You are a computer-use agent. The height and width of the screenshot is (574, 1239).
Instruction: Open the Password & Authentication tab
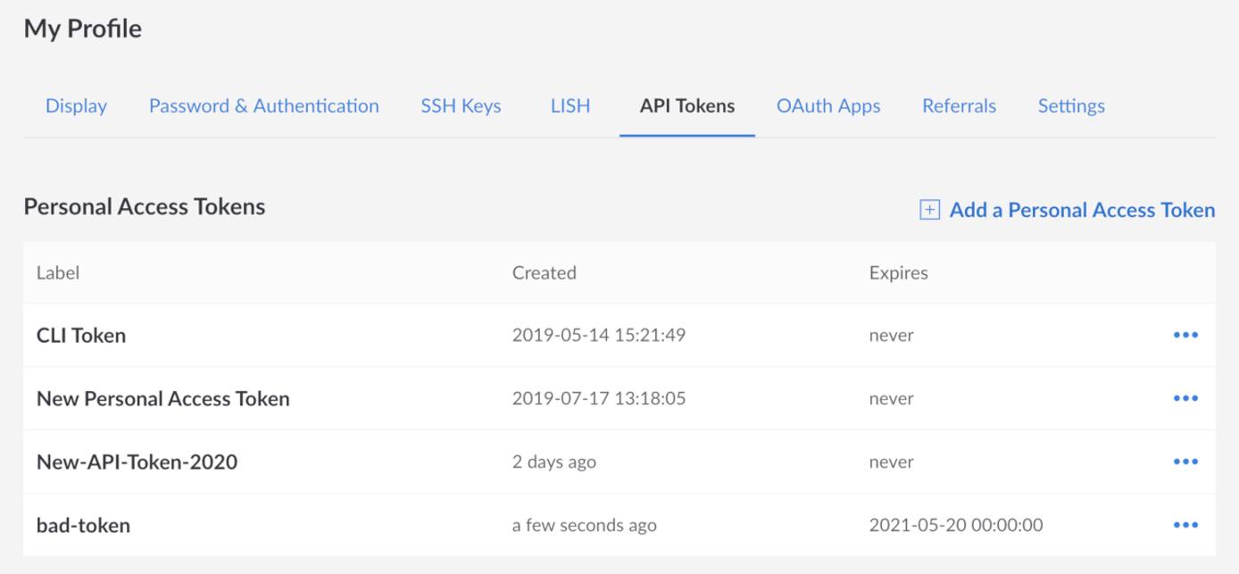264,105
